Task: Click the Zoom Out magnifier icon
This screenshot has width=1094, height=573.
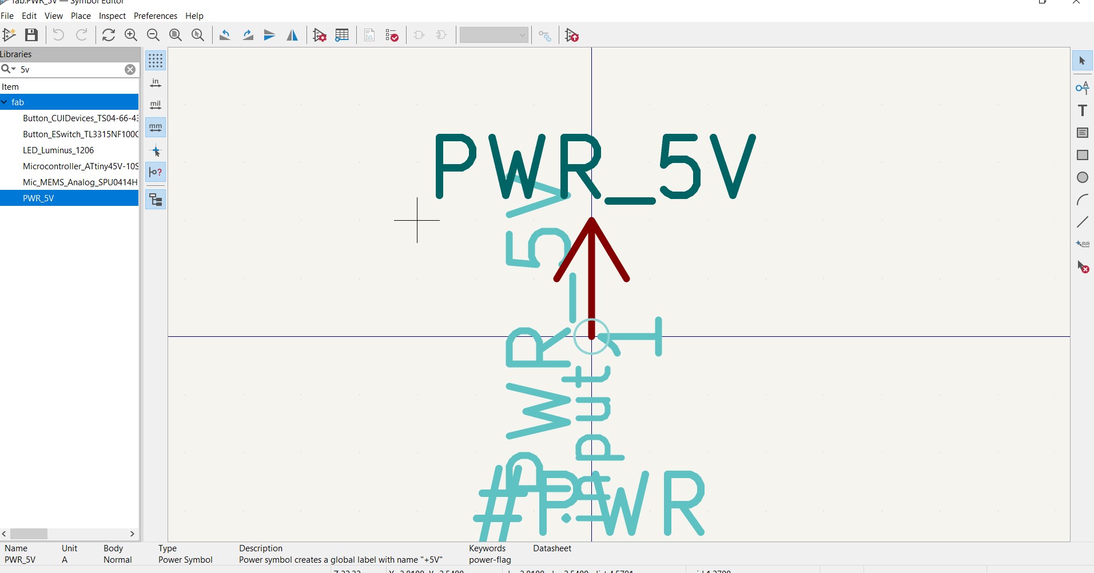Action: [153, 35]
